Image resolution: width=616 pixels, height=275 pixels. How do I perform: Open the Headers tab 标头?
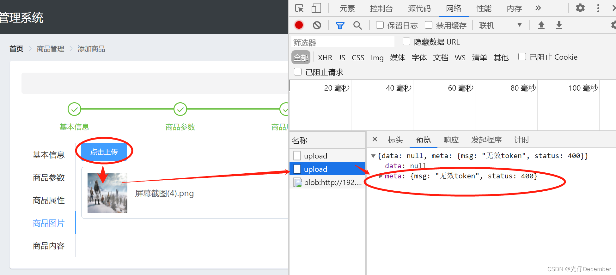click(395, 140)
